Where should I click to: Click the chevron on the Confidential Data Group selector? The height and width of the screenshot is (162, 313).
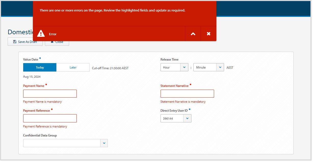104,143
